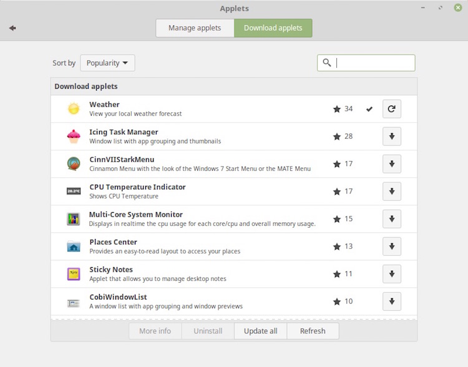Viewport: 468px width, 367px height.
Task: Download the CPU Temperature Indicator applet
Action: pos(392,192)
